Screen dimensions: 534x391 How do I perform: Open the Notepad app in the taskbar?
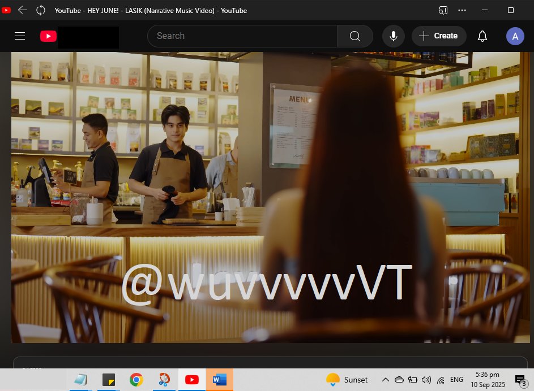tap(81, 380)
